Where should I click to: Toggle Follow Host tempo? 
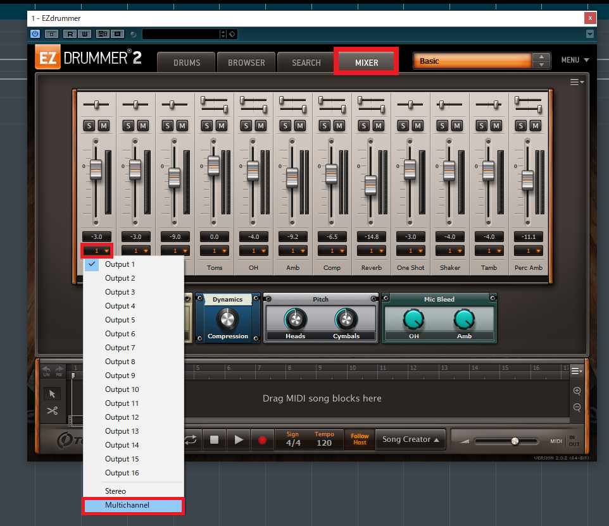(x=360, y=439)
